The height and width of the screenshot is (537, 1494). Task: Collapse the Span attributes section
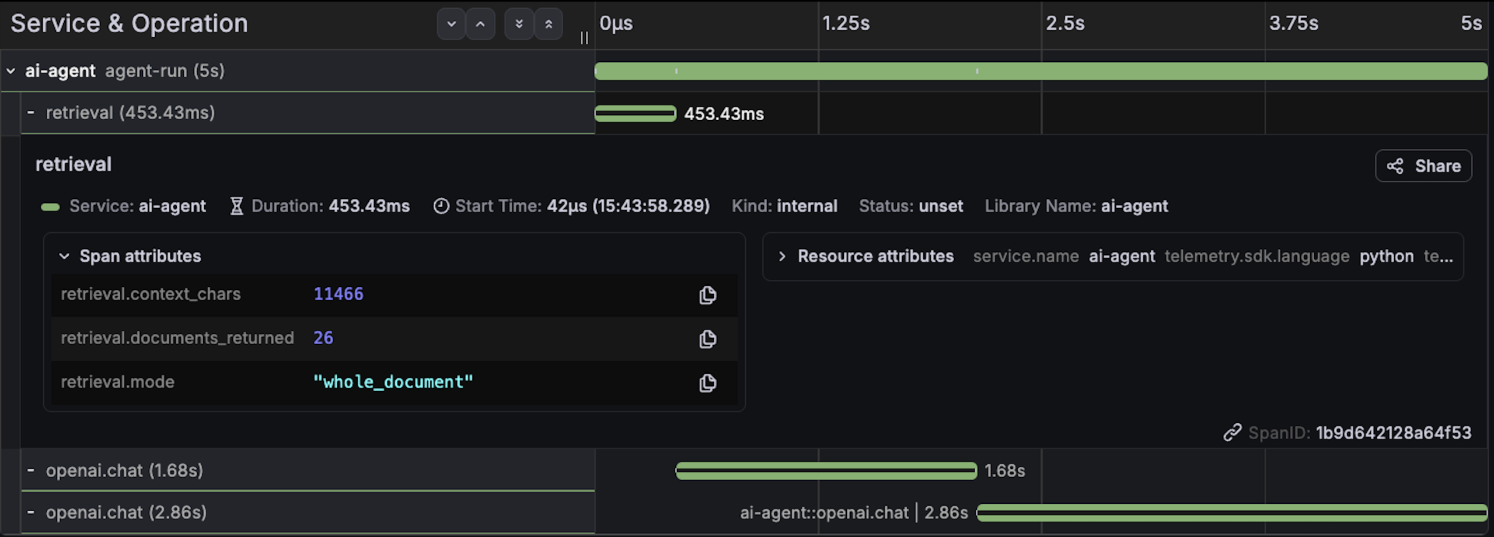coord(64,256)
